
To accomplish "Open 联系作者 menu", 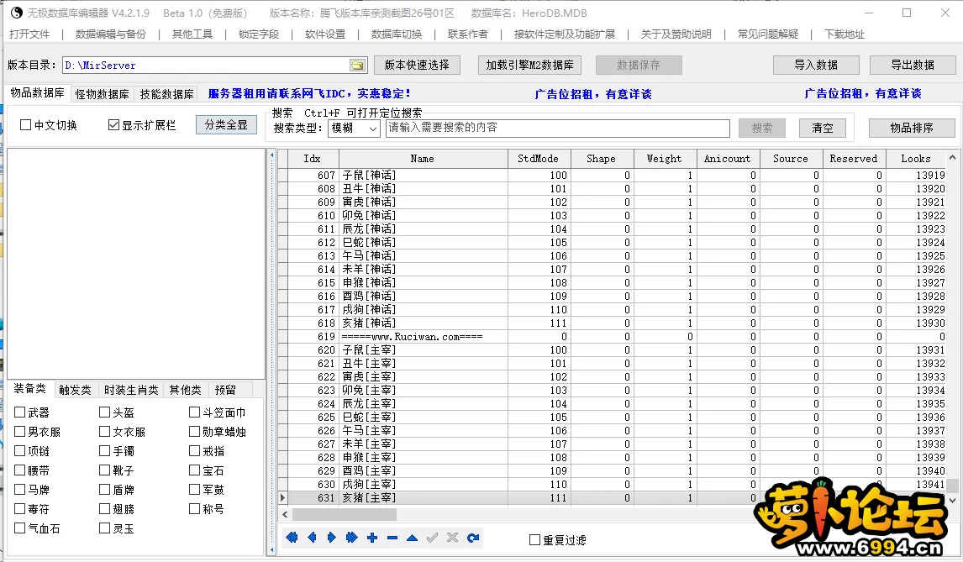I will pos(468,34).
